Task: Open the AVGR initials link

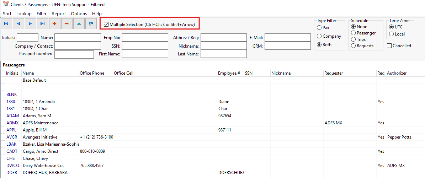Action: click(12, 137)
